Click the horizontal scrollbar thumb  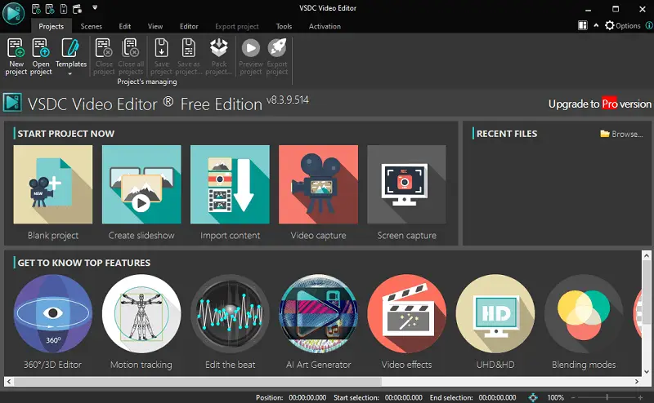tap(198, 381)
